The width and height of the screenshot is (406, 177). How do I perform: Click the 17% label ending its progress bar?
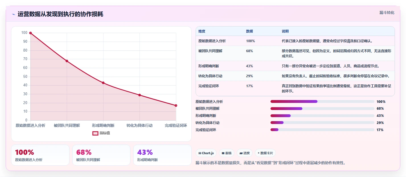tap(380, 130)
